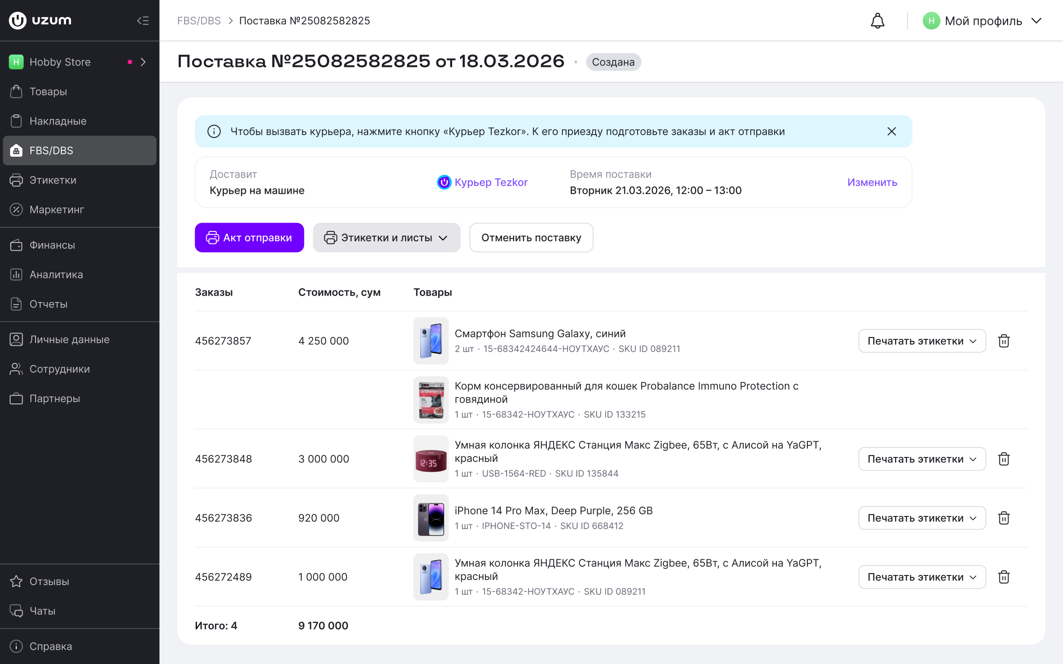
Task: Go to Товары in the sidebar
Action: pos(79,91)
